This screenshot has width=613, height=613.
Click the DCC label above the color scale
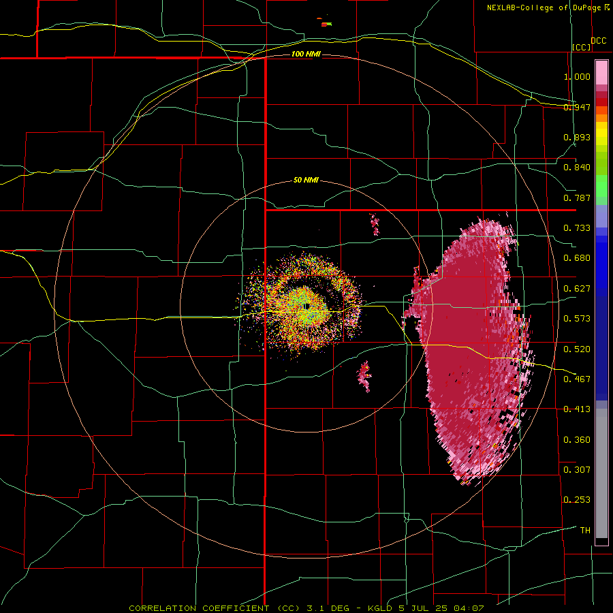(599, 40)
